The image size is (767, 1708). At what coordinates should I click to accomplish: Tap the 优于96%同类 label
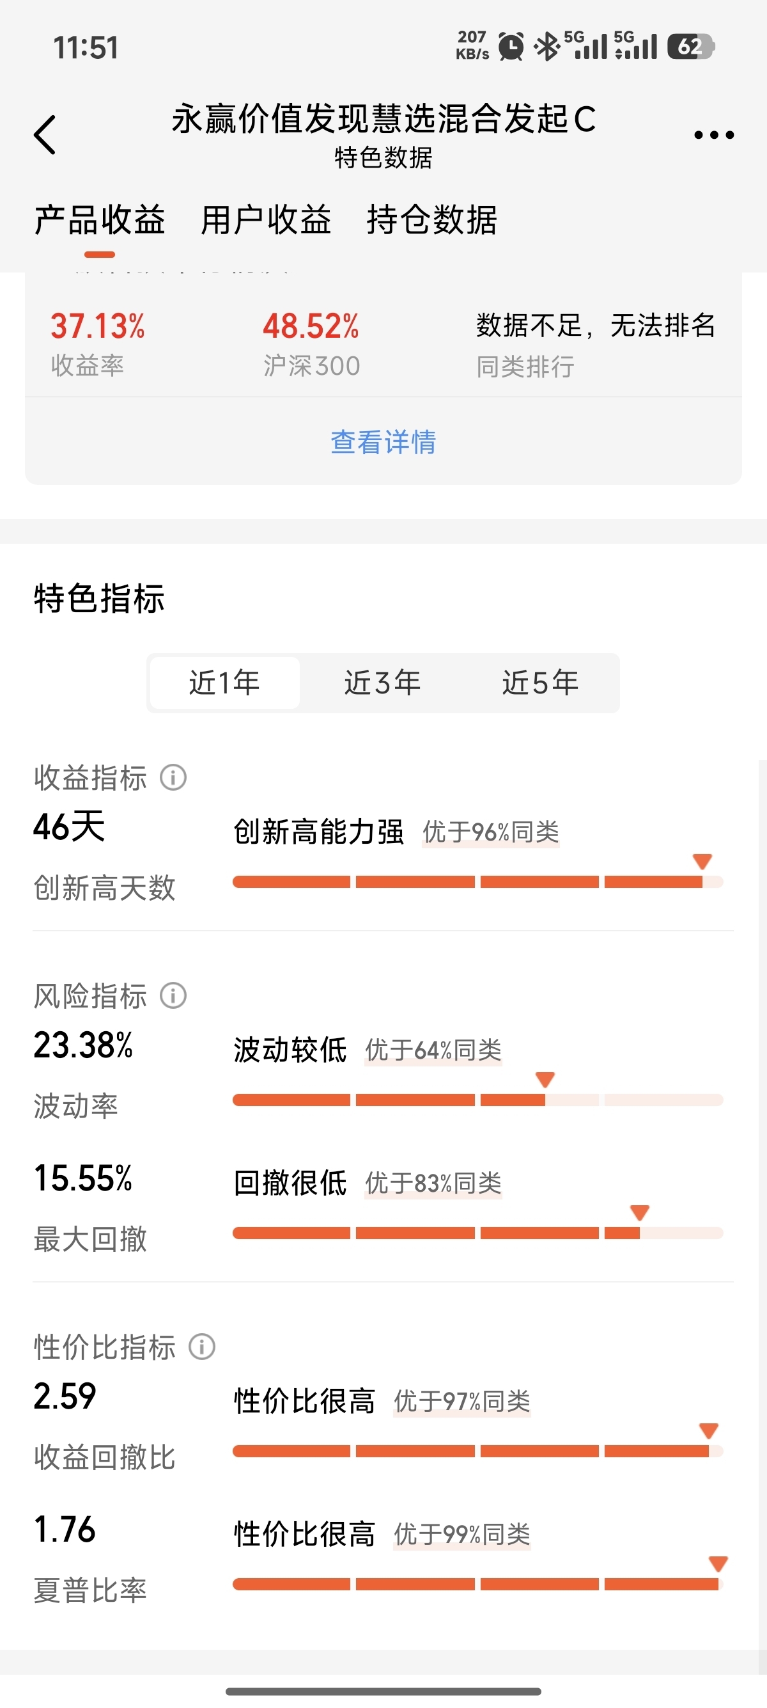coord(491,832)
